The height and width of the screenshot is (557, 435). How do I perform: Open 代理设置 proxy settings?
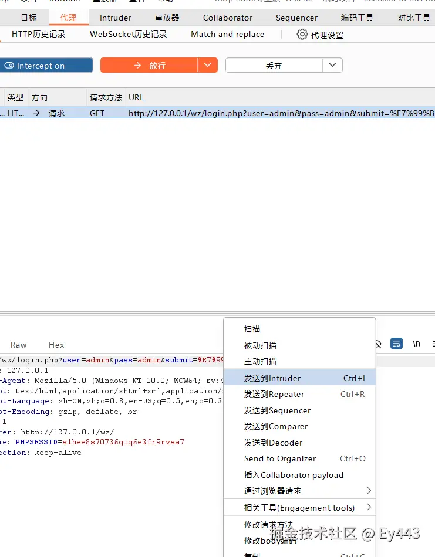(320, 35)
